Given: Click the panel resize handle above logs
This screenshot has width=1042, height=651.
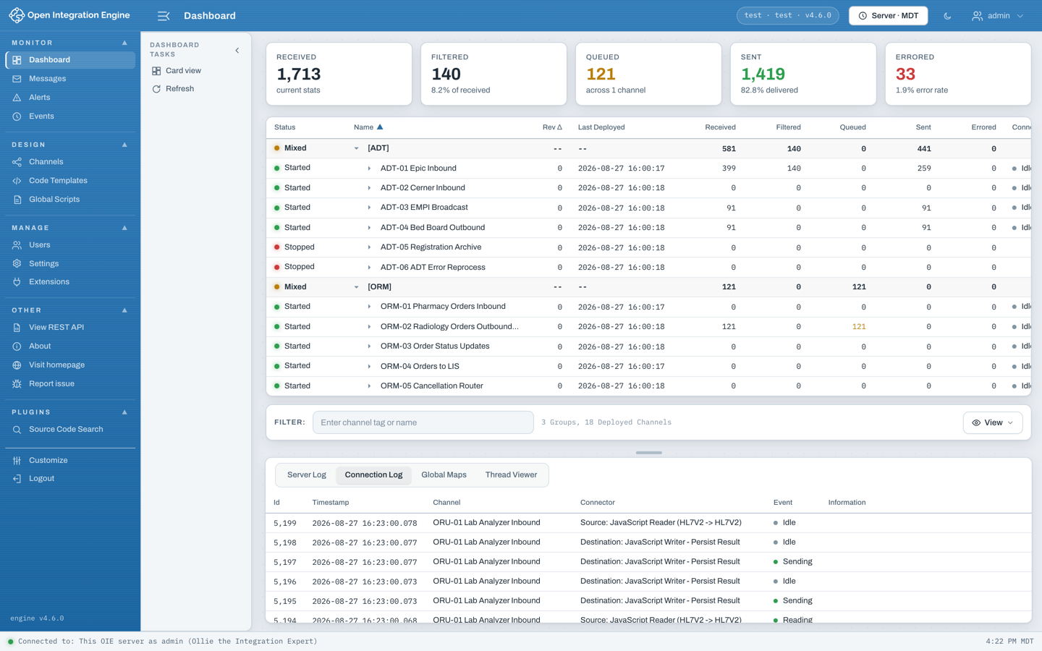Looking at the screenshot, I should pos(649,453).
